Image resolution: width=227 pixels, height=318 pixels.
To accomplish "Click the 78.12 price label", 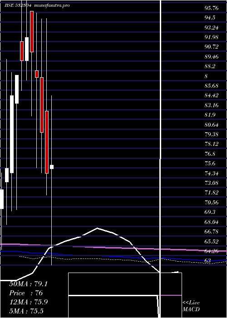I will click(212, 144).
